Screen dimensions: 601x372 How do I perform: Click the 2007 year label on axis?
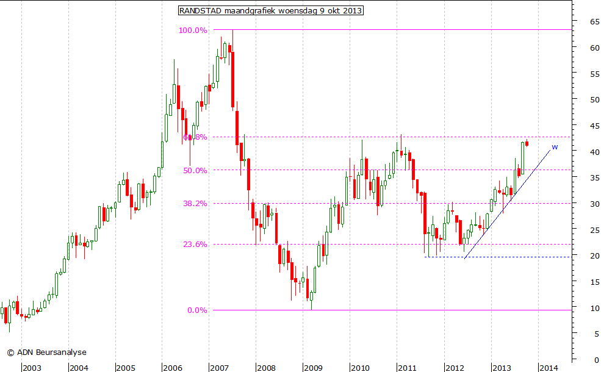pyautogui.click(x=220, y=368)
